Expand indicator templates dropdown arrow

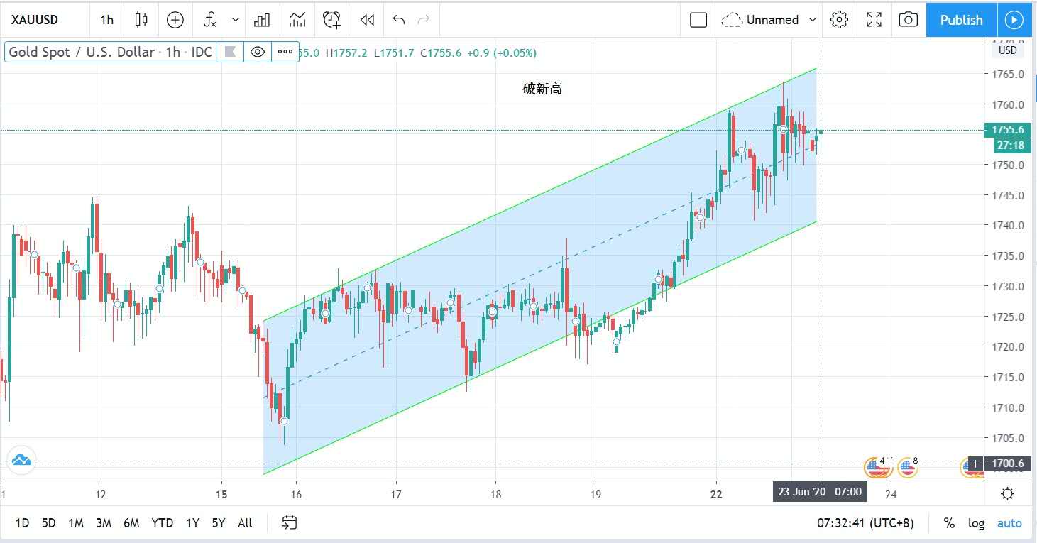pyautogui.click(x=236, y=20)
